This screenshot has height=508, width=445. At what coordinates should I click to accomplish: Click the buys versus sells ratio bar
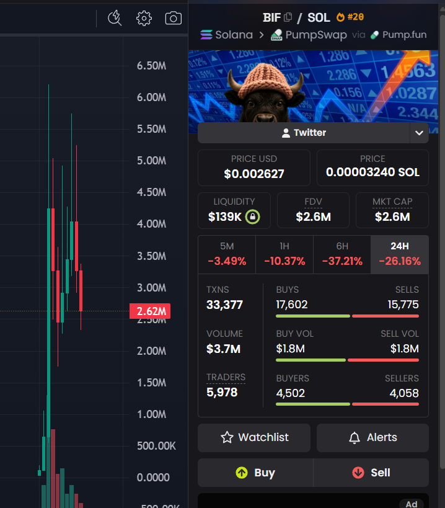click(347, 316)
